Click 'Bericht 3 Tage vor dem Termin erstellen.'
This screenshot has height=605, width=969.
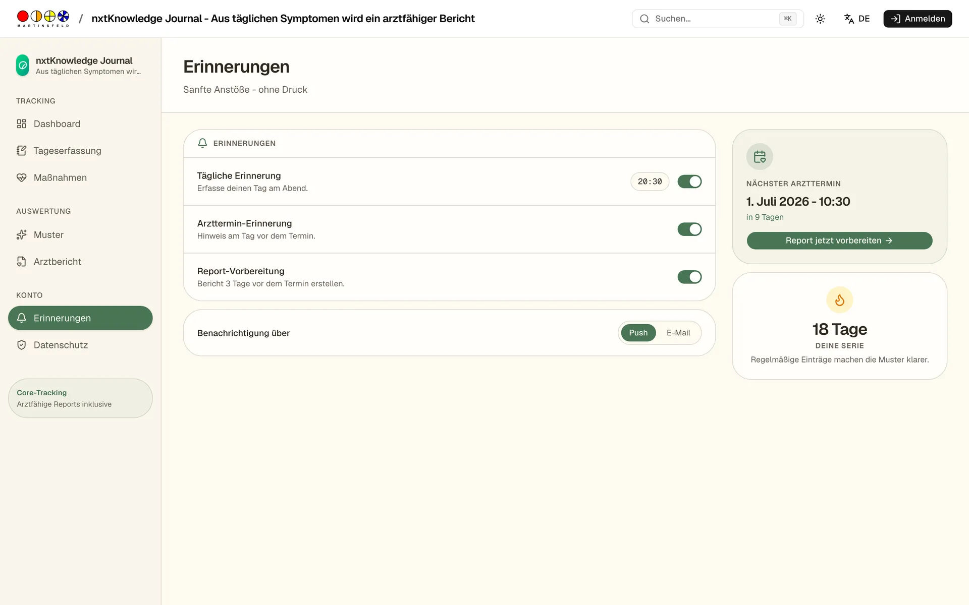click(271, 284)
